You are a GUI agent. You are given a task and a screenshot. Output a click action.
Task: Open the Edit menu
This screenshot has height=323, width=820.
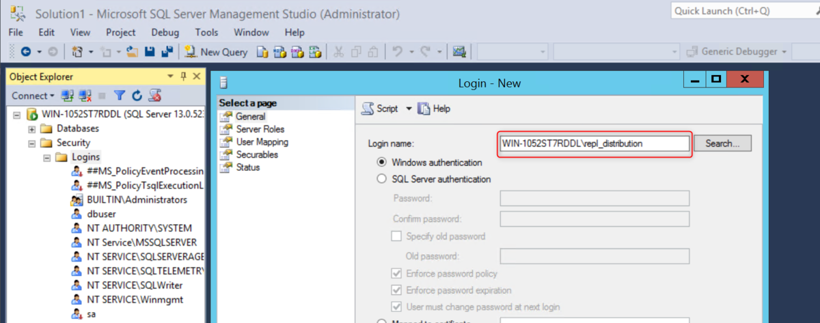(46, 32)
